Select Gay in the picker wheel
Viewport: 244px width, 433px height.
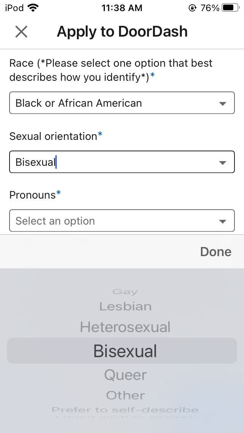point(125,292)
